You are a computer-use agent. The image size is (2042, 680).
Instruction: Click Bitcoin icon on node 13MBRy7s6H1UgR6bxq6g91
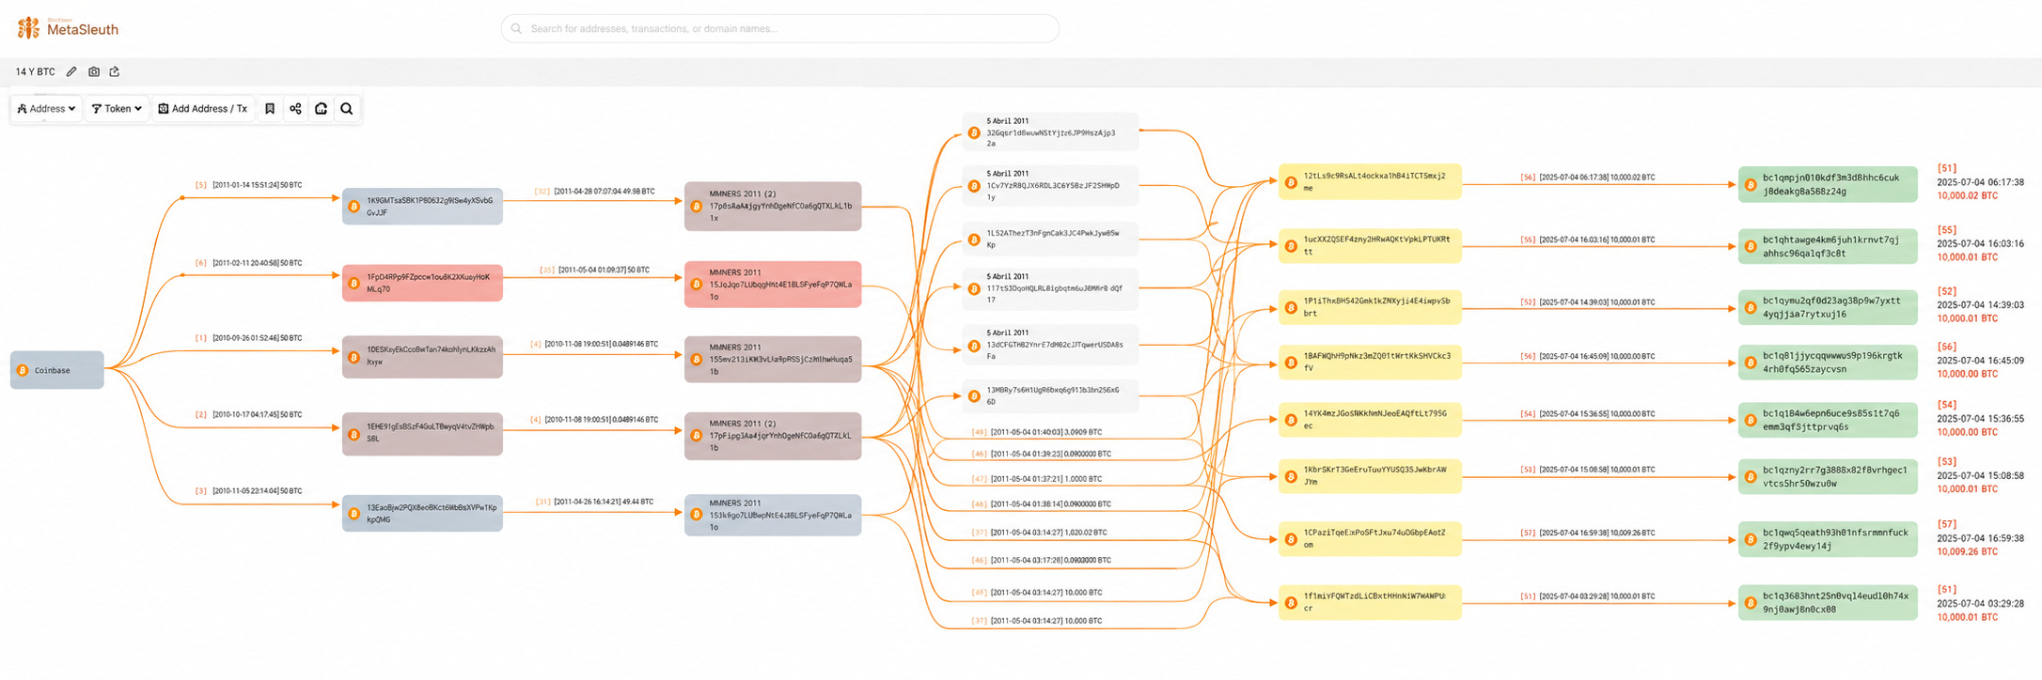tap(974, 396)
